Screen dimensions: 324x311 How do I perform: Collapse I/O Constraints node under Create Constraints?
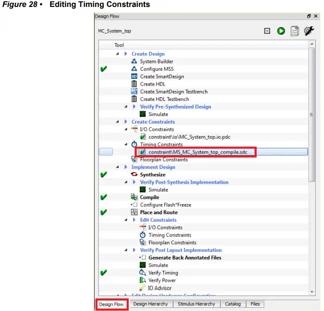pos(126,129)
